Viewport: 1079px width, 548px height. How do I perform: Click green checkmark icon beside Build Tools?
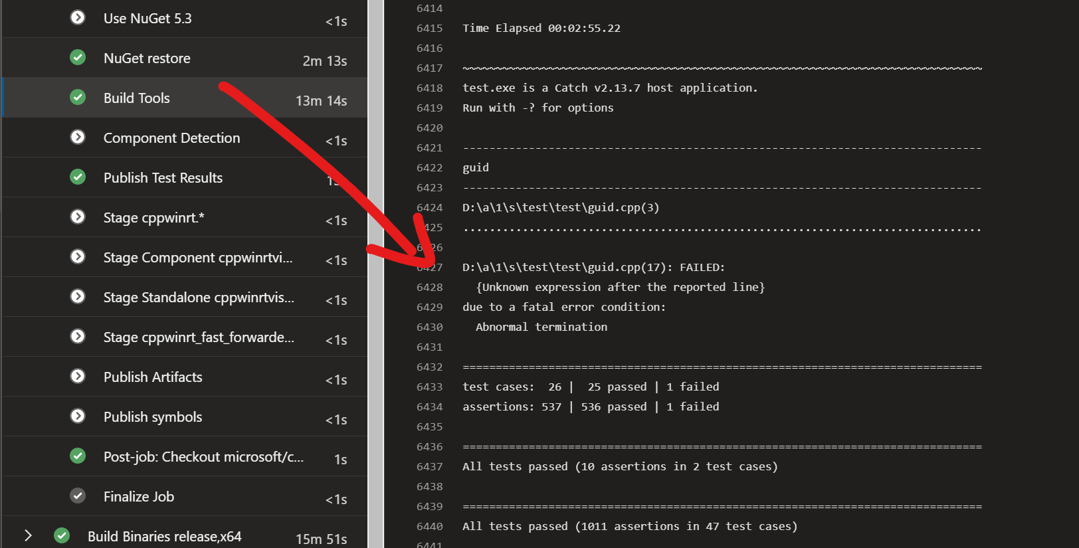point(78,97)
